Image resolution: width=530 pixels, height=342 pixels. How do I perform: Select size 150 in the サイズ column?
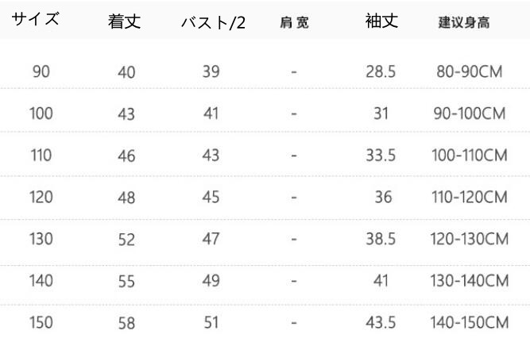pyautogui.click(x=41, y=322)
